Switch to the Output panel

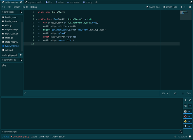click(5, 137)
